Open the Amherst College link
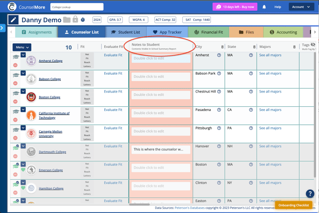Viewport: 319px width, 213px height. [x=50, y=61]
